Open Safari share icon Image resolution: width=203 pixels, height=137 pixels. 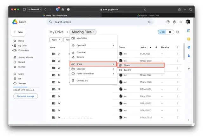point(179,9)
